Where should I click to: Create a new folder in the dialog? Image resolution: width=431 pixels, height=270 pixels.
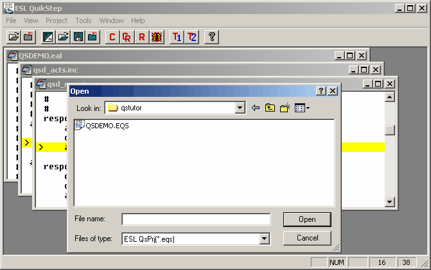click(x=285, y=108)
